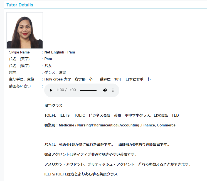Click the English name value "Pam"
The width and height of the screenshot is (207, 181).
pos(48,59)
